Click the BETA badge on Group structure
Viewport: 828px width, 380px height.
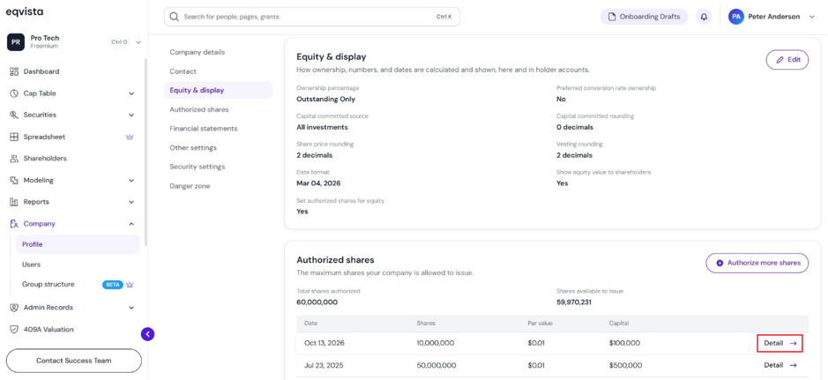113,285
